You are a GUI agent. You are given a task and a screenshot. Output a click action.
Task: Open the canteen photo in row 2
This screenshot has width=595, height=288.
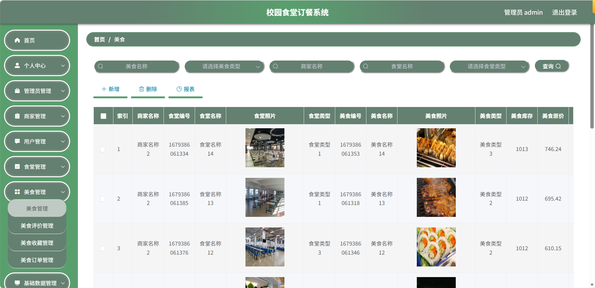tap(265, 197)
